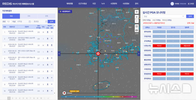Switch to the 전체 tab
The height and width of the screenshot is (100, 196).
click(47, 16)
